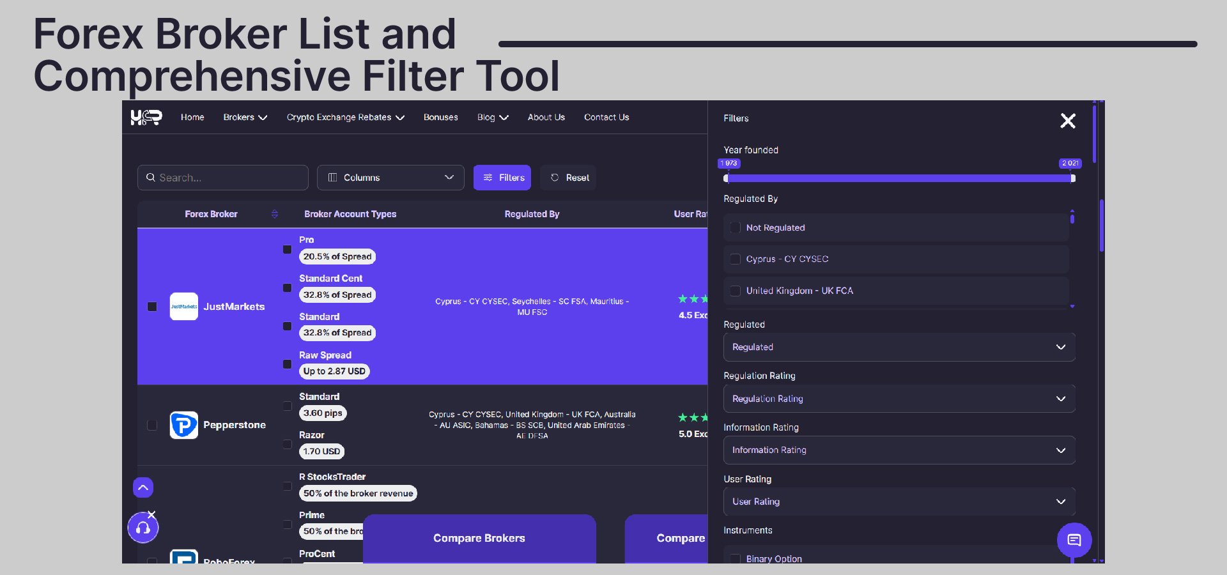1227x575 pixels.
Task: Click the scroll-to-top arrow button
Action: coord(143,487)
